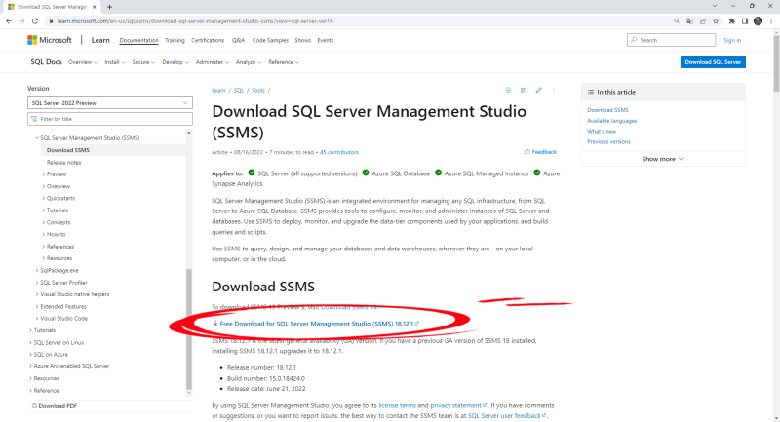Click the SQL breadcrumb link

click(x=239, y=90)
